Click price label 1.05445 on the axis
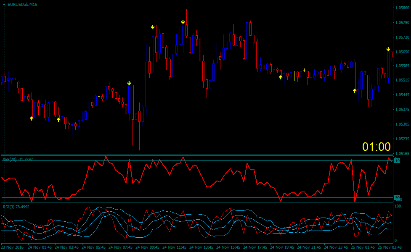Image resolution: width=411 pixels, height=252 pixels. click(x=402, y=95)
